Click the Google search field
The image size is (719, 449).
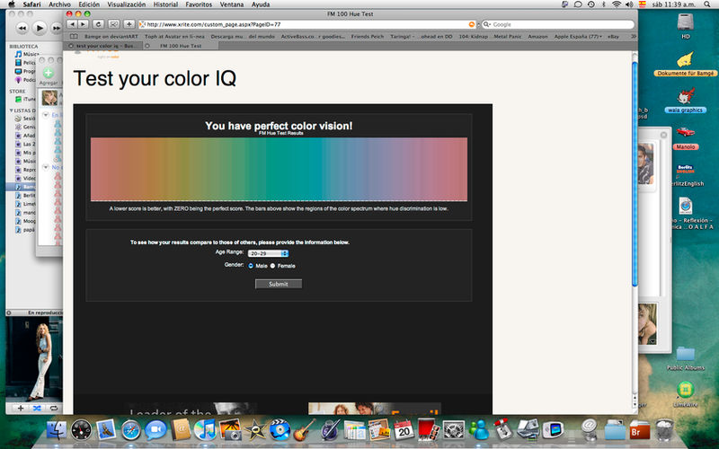[x=558, y=24]
